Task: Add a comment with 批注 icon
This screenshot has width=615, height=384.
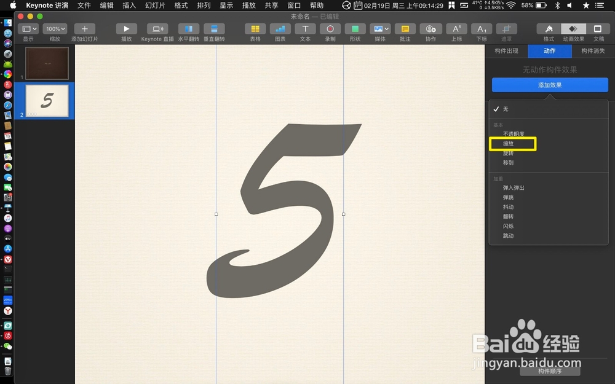Action: 405,29
